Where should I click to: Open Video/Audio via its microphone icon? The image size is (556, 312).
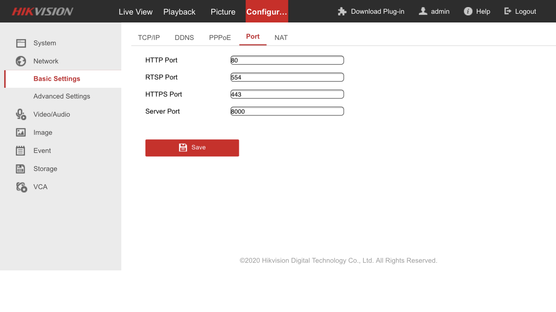(x=21, y=114)
